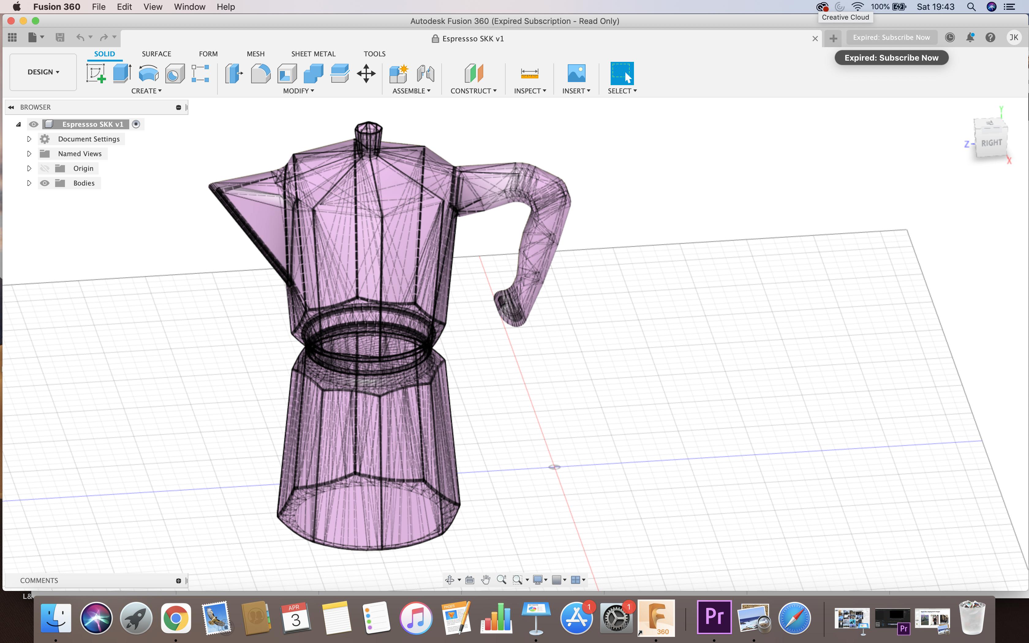Choose the Extrude tool

tap(123, 73)
